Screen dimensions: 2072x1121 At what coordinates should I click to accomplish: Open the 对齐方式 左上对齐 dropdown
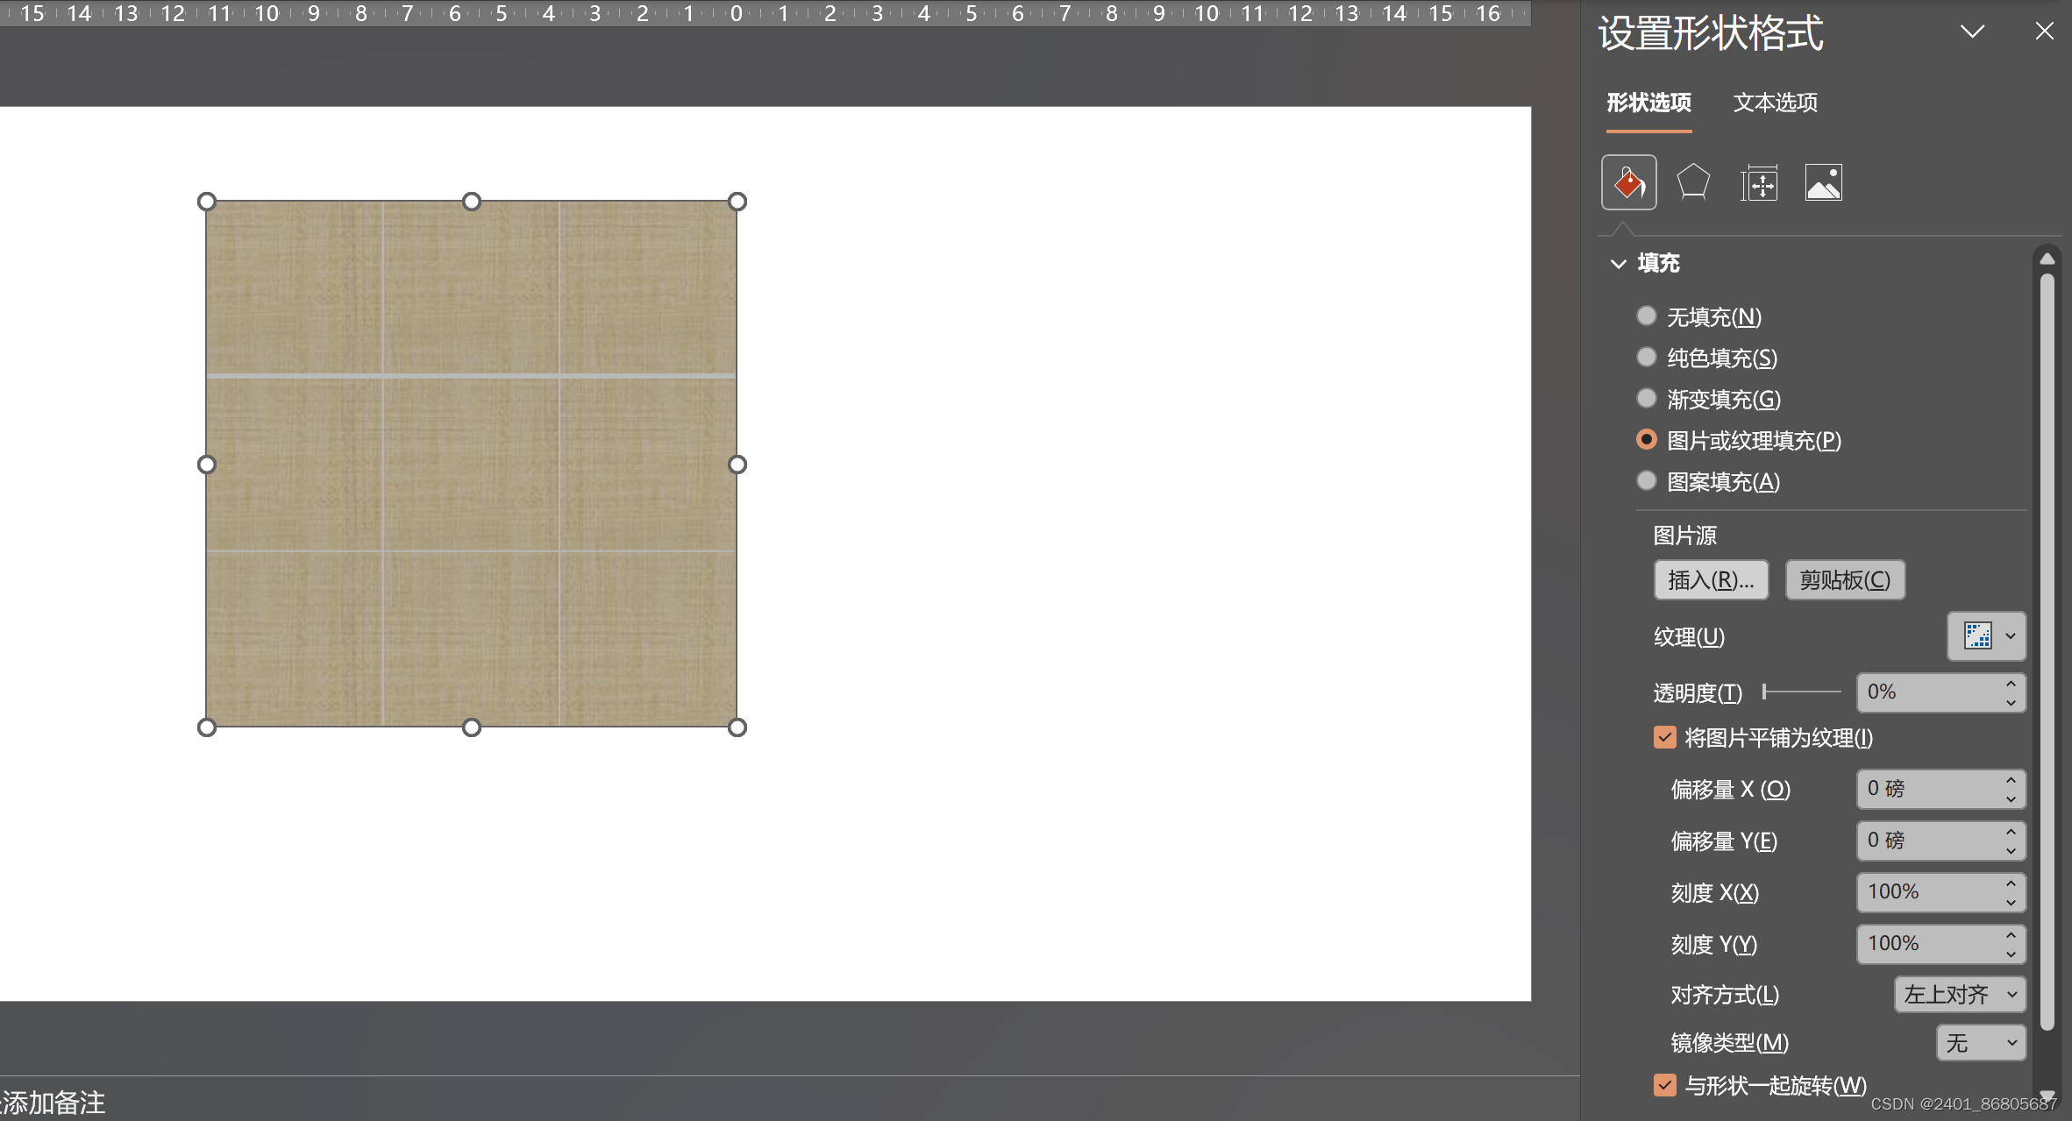pyautogui.click(x=1960, y=995)
